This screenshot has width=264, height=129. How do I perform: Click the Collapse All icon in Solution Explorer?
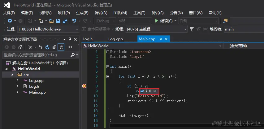(54, 47)
